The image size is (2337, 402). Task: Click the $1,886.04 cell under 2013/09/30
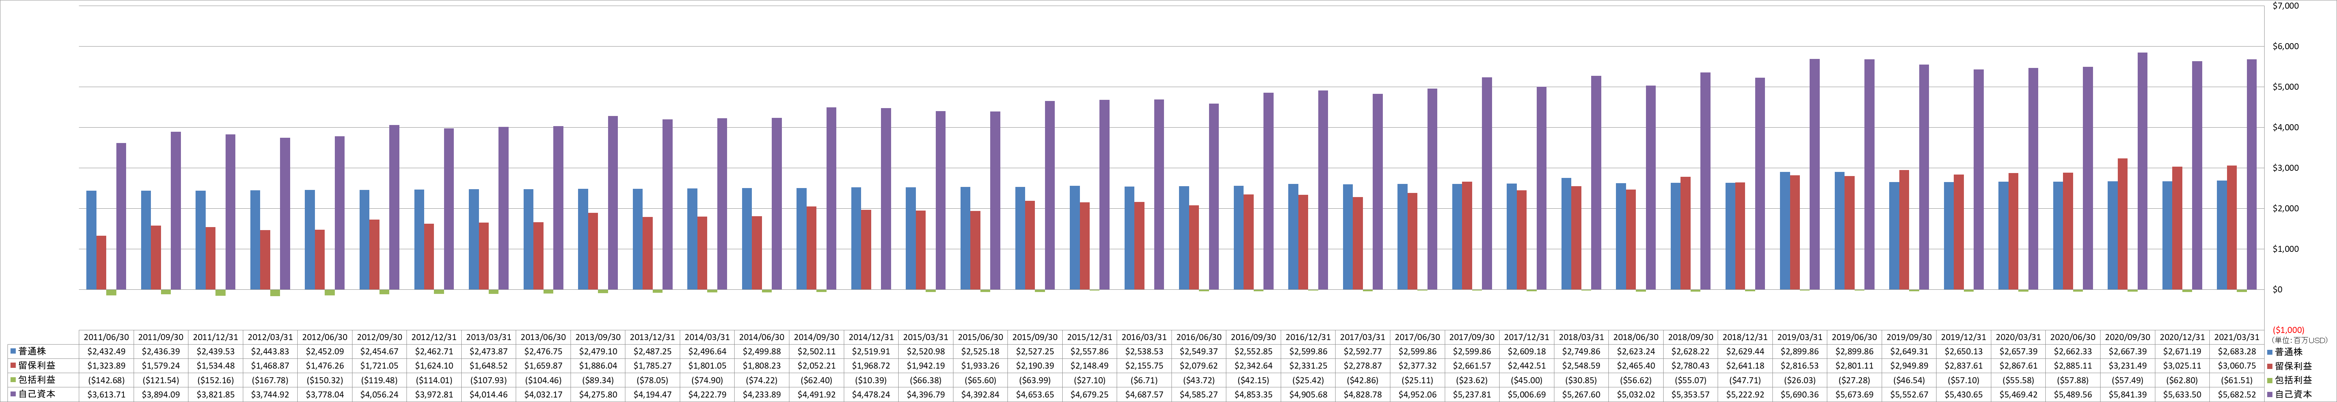click(x=599, y=366)
